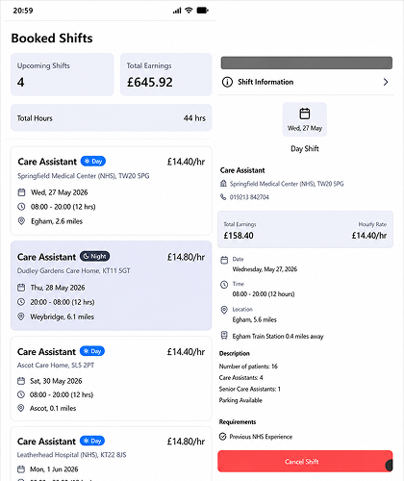Select the Day badge on Springfield shift
This screenshot has width=404, height=481.
tap(93, 161)
